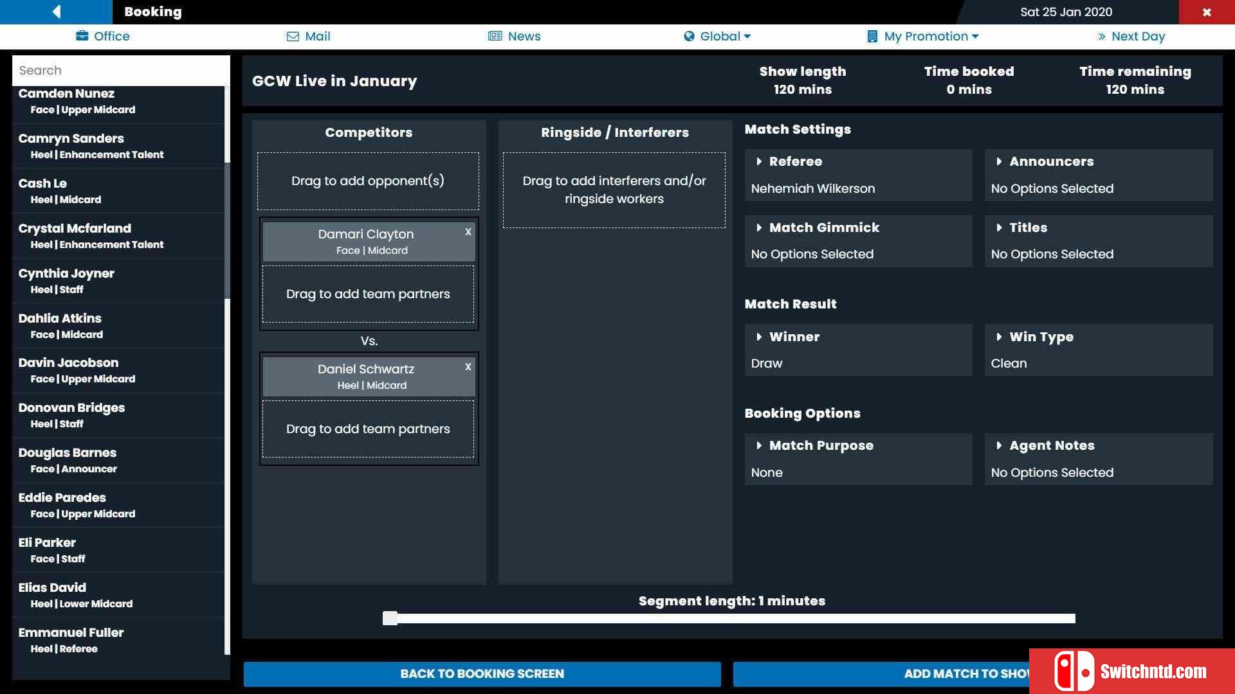Select Elias David in roster

(x=118, y=595)
